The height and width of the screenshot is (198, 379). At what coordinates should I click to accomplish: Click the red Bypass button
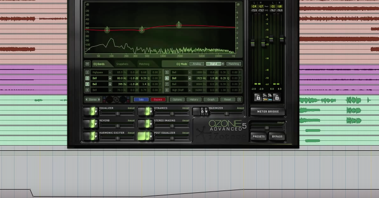[158, 99]
